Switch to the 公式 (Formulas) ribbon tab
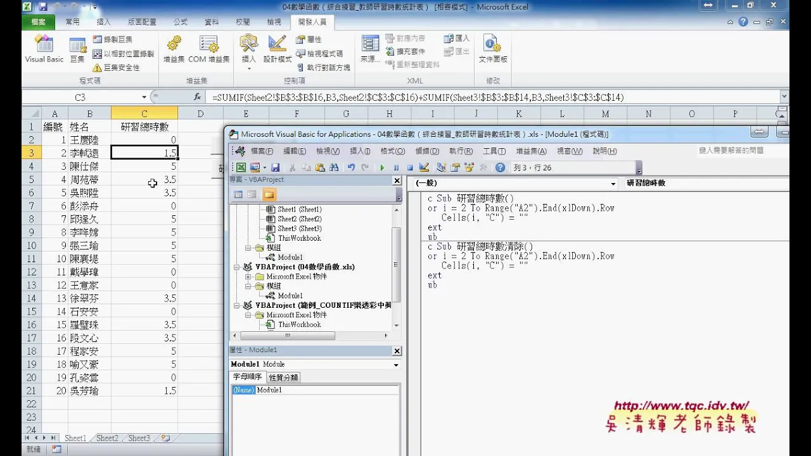The image size is (811, 456). [181, 22]
